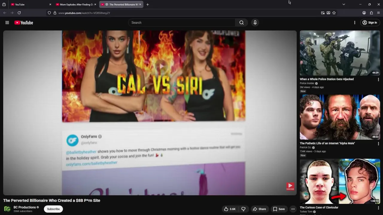Open picture-in-picture icon in address bar
Screen dimensions: 383x215
click(x=323, y=13)
